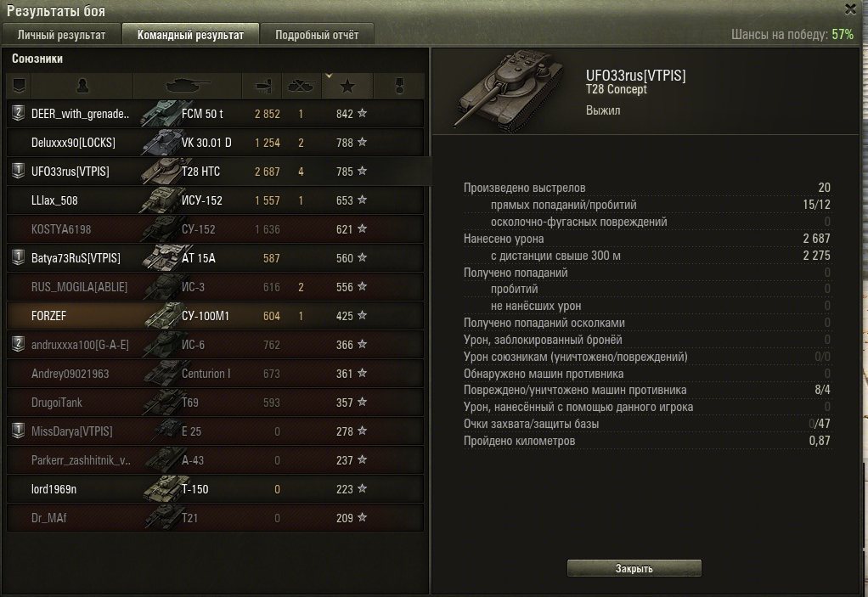
Task: Sort allies by player name icon
Action: (82, 86)
